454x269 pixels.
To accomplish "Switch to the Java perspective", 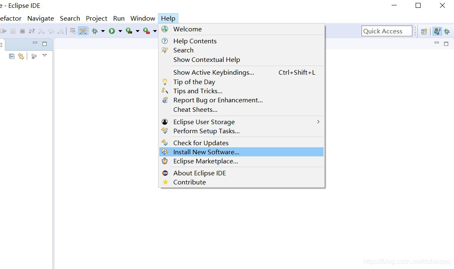I will (x=437, y=31).
